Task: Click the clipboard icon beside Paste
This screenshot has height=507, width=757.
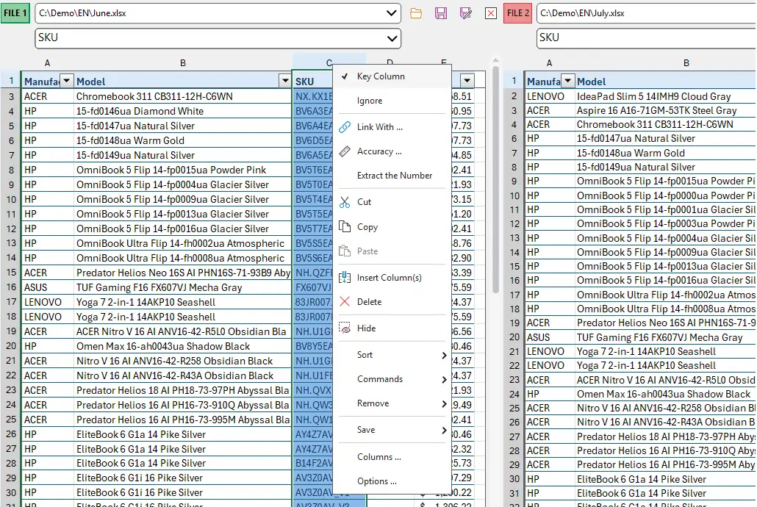Action: pyautogui.click(x=345, y=251)
